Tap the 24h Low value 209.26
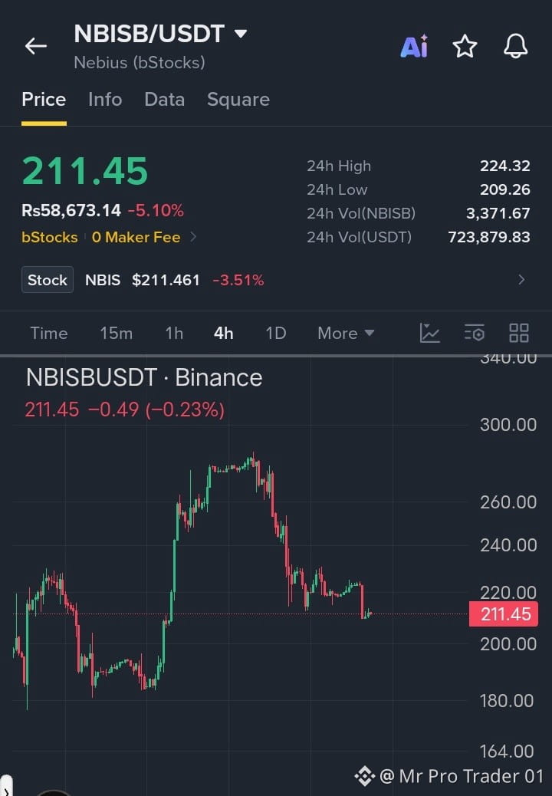Viewport: 552px width, 796px height. point(504,190)
